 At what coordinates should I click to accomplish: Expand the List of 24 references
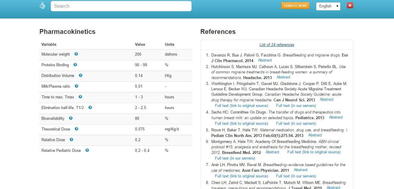point(277,45)
